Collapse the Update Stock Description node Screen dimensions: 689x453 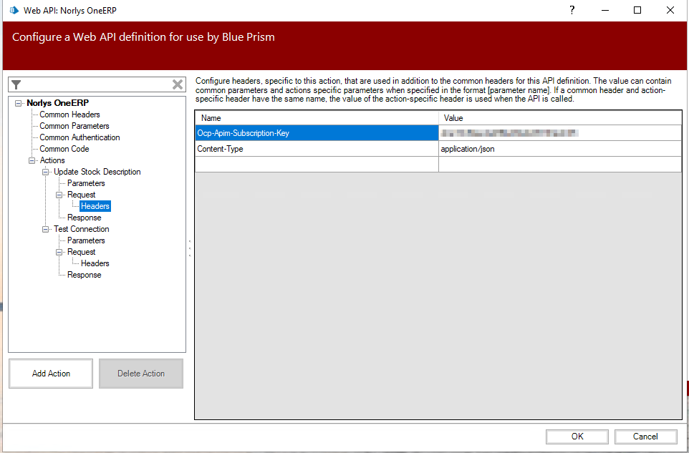46,172
